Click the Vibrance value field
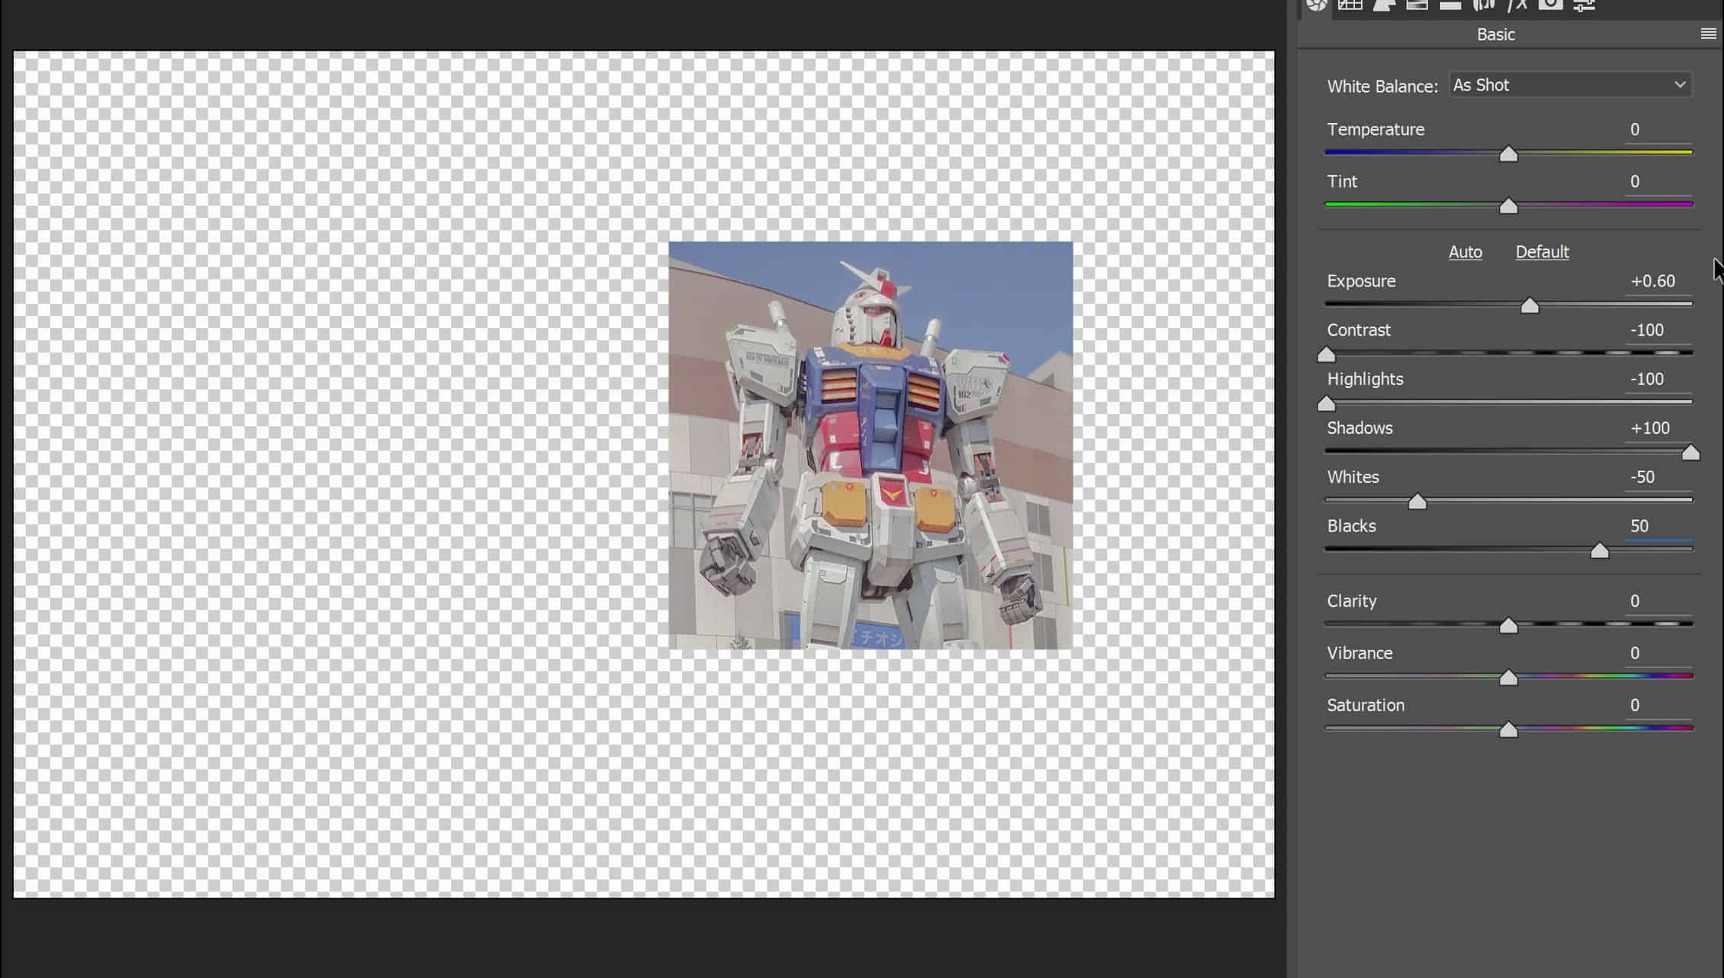This screenshot has width=1724, height=978. (x=1658, y=653)
